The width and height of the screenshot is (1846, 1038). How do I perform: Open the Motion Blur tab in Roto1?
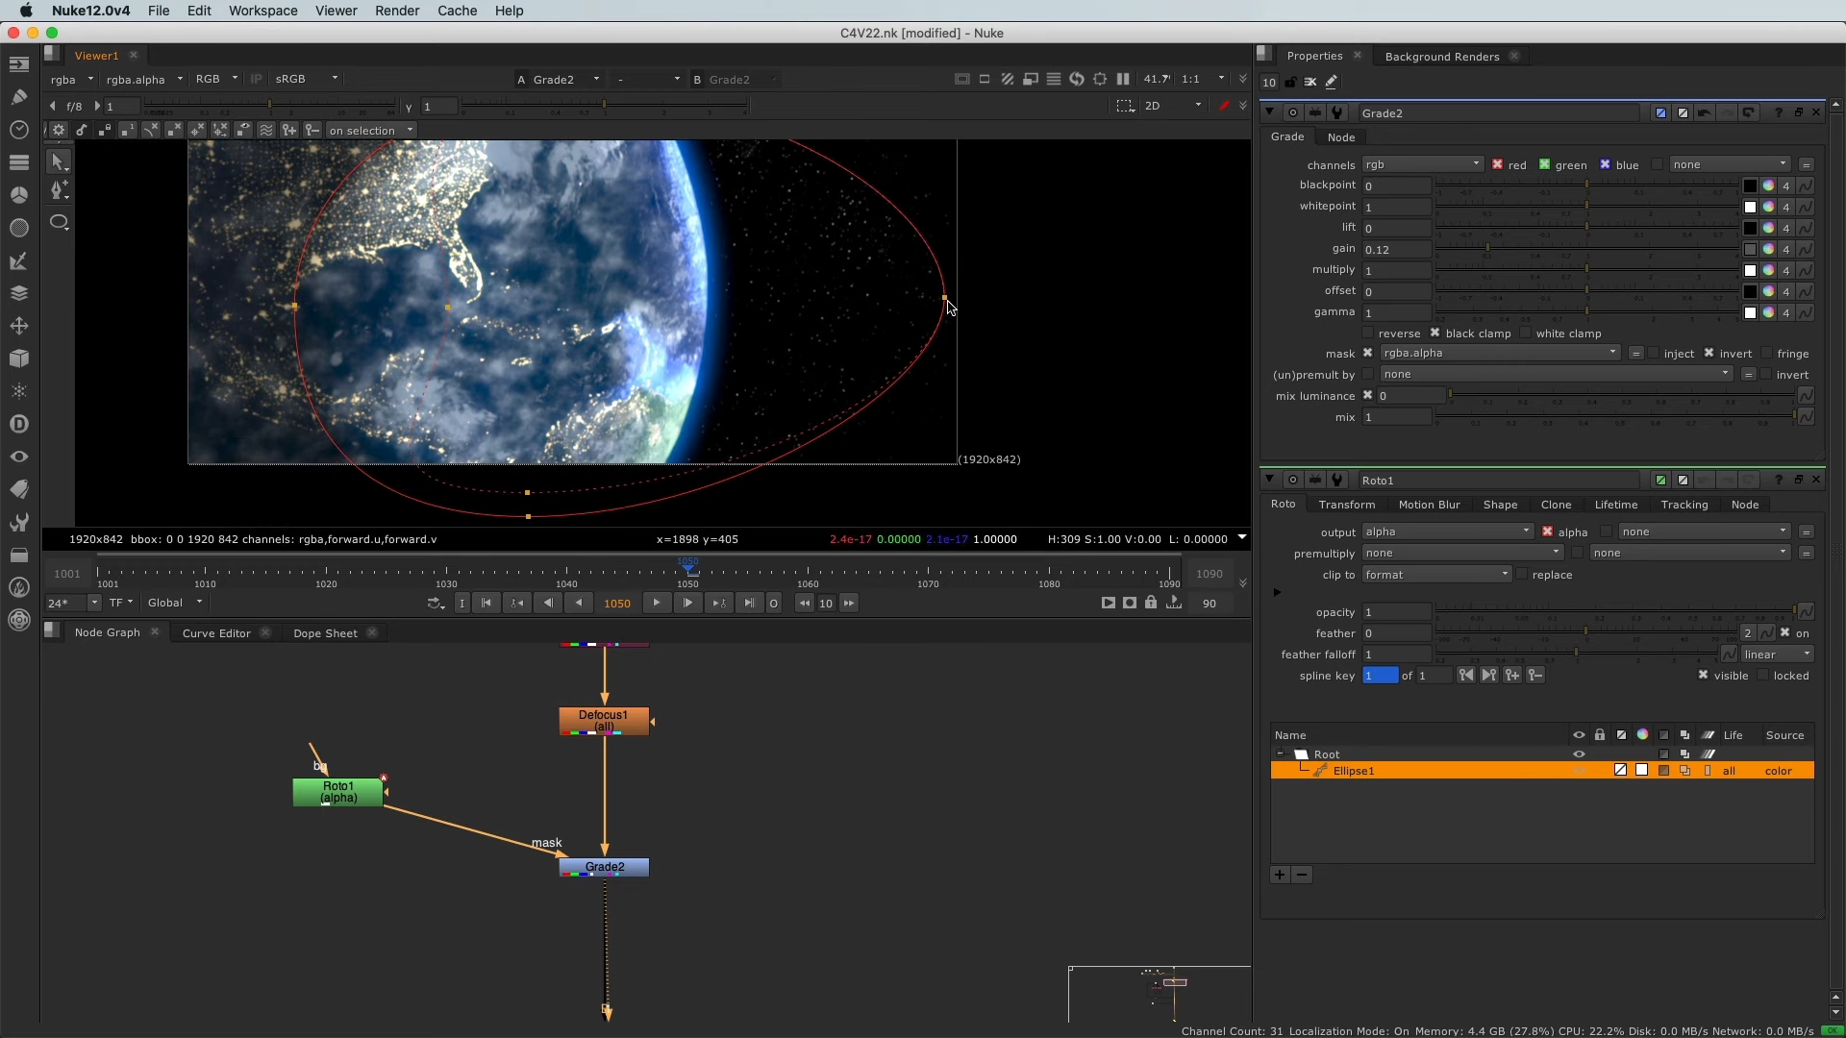pos(1429,505)
